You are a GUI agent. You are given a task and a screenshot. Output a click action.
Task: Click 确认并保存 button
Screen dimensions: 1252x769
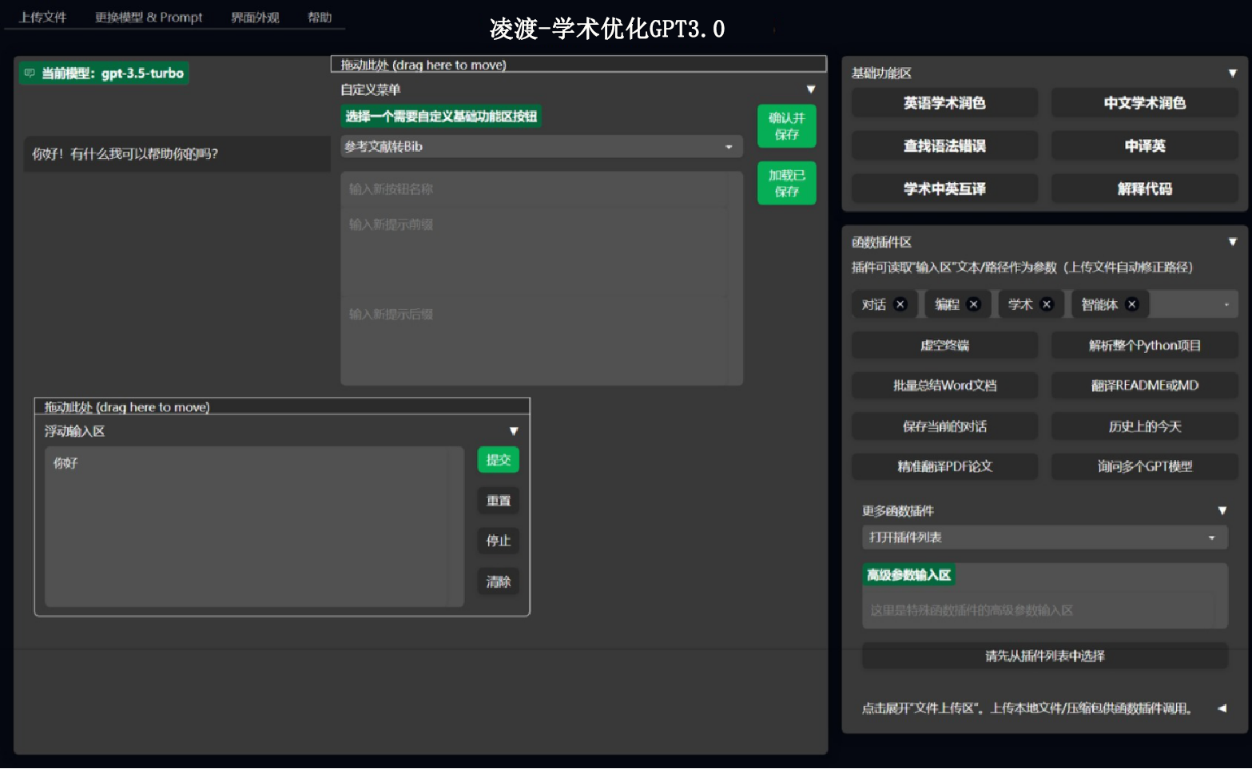click(x=787, y=126)
